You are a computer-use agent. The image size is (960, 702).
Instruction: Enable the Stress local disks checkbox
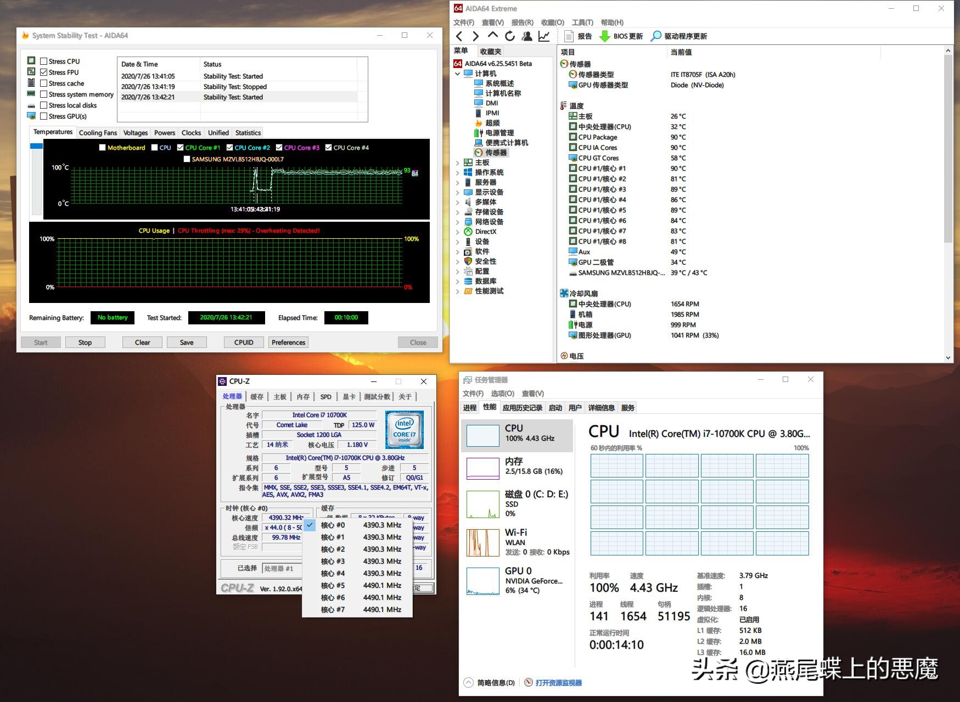point(44,105)
